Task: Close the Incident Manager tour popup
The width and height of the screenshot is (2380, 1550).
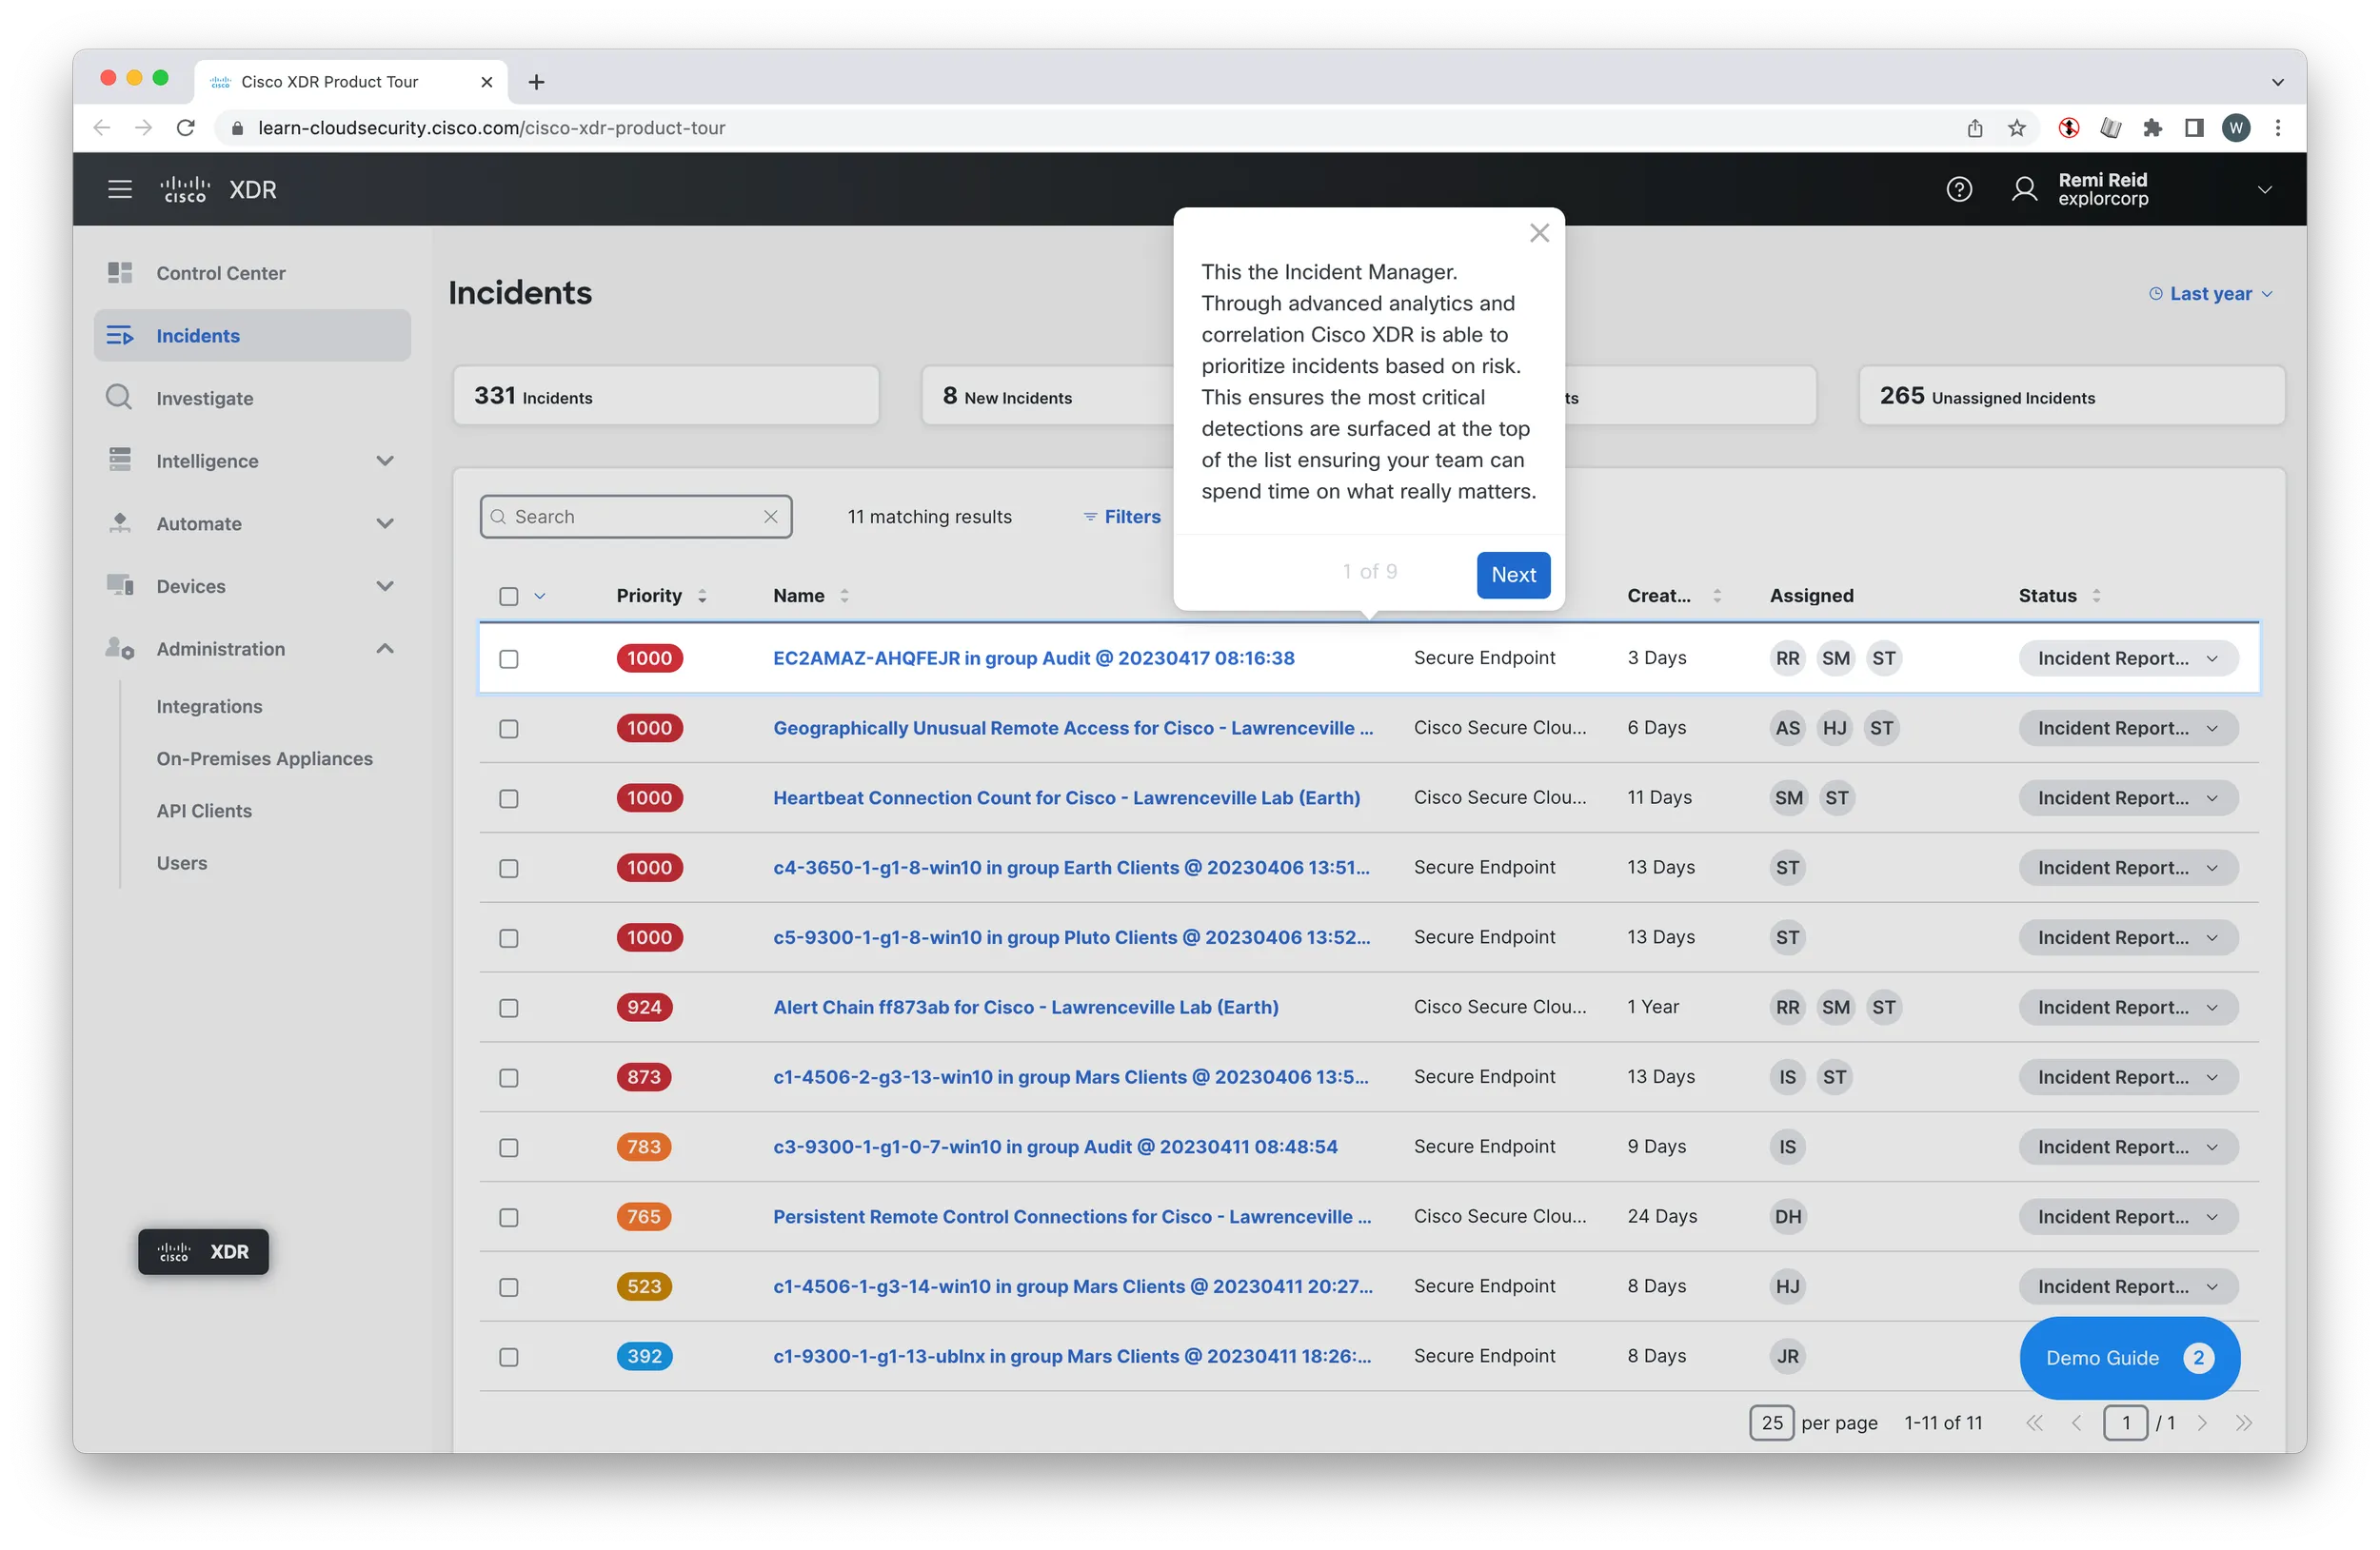Action: point(1539,233)
